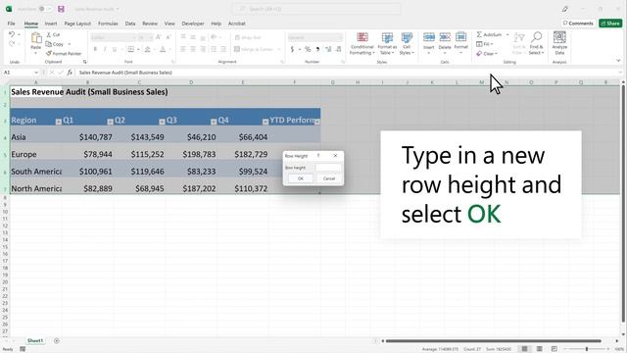Click the Conditional Formatting icon
627x353 pixels.
pos(362,37)
